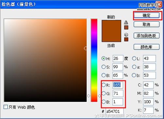This screenshot has height=119, width=164.
Task: Click the 拾色器 (前景色) title bar text
Action: click(x=19, y=4)
